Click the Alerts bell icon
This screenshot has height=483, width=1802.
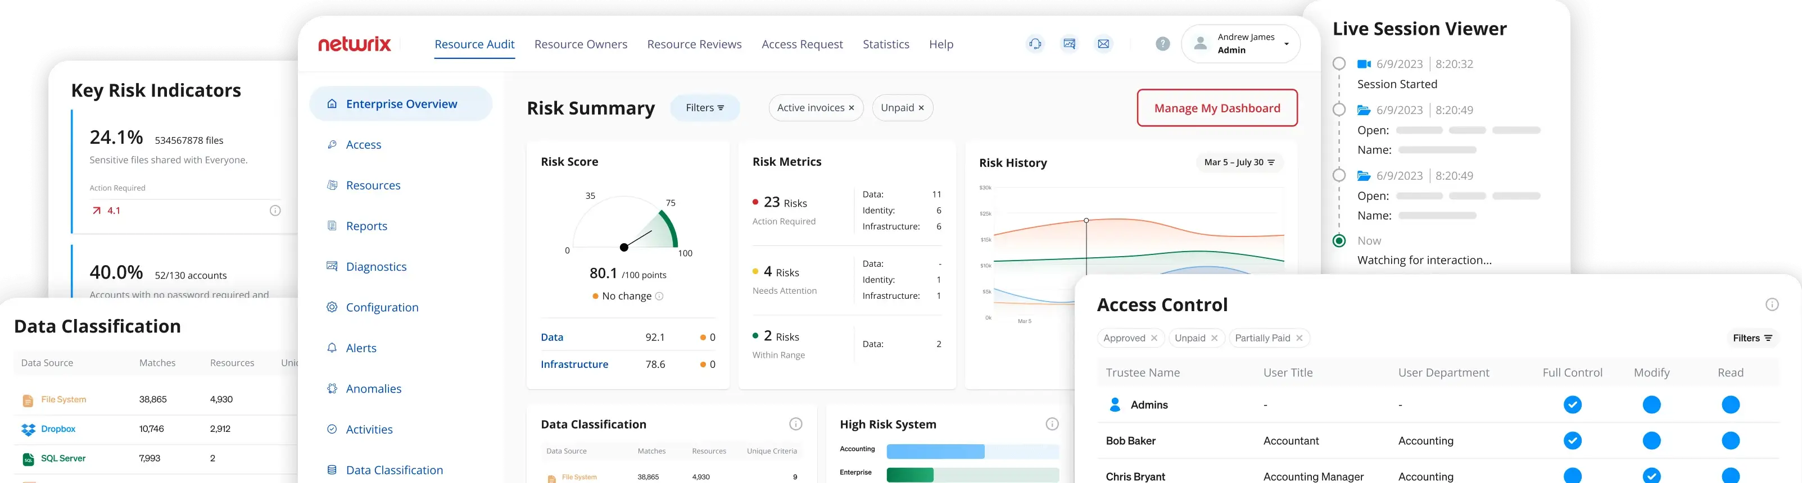click(x=332, y=348)
